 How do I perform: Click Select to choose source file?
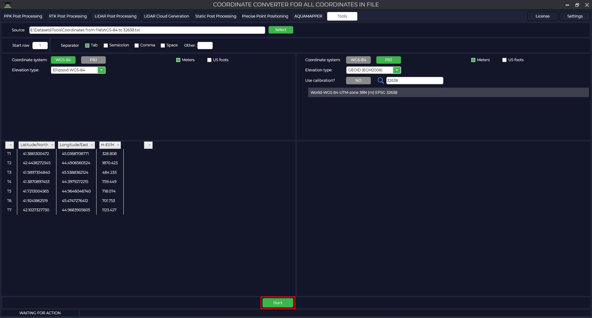click(281, 30)
